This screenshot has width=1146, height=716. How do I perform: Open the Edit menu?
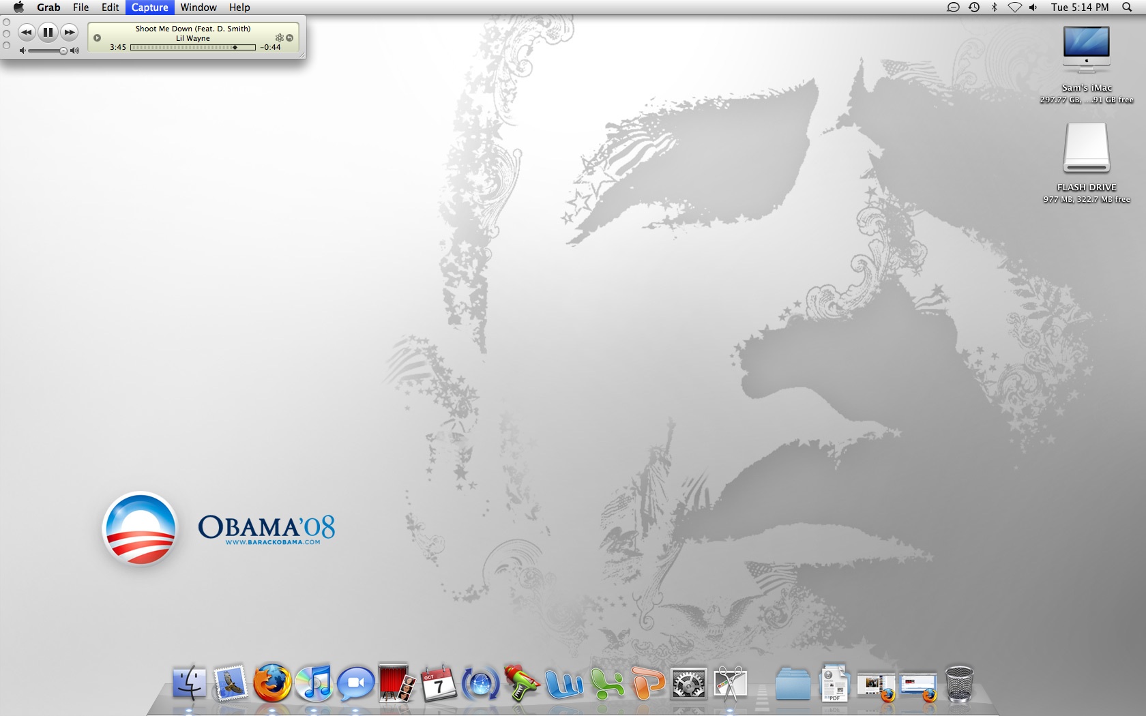(111, 8)
